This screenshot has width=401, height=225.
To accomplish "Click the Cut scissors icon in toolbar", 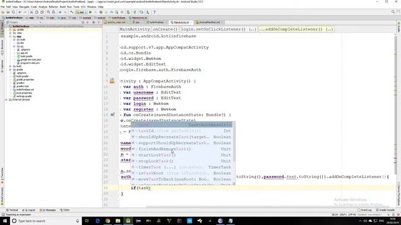I will 31,12.
